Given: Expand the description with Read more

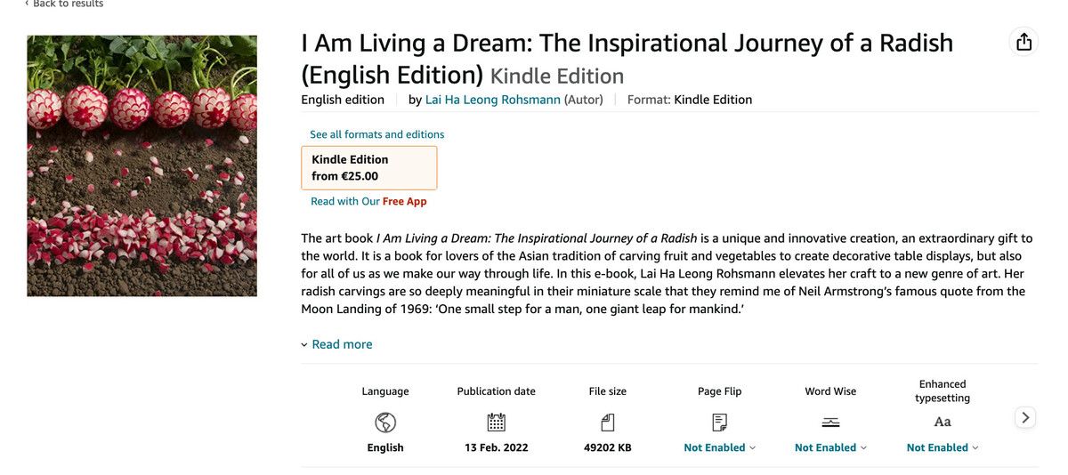Looking at the screenshot, I should [x=342, y=344].
